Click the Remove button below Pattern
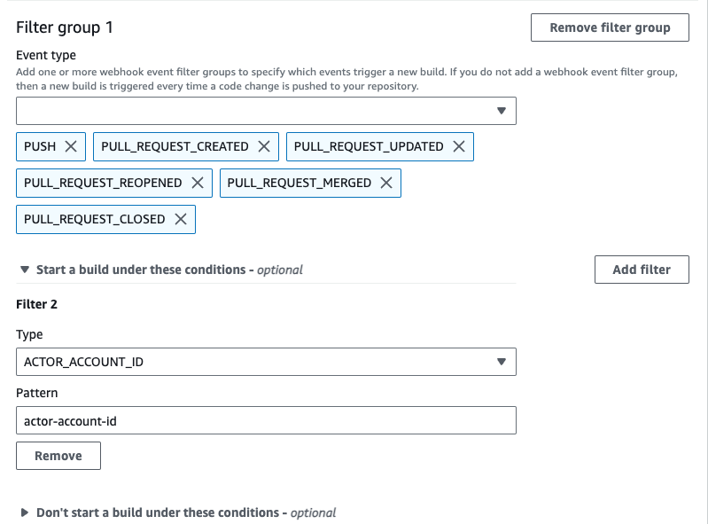The height and width of the screenshot is (524, 708). pos(58,456)
